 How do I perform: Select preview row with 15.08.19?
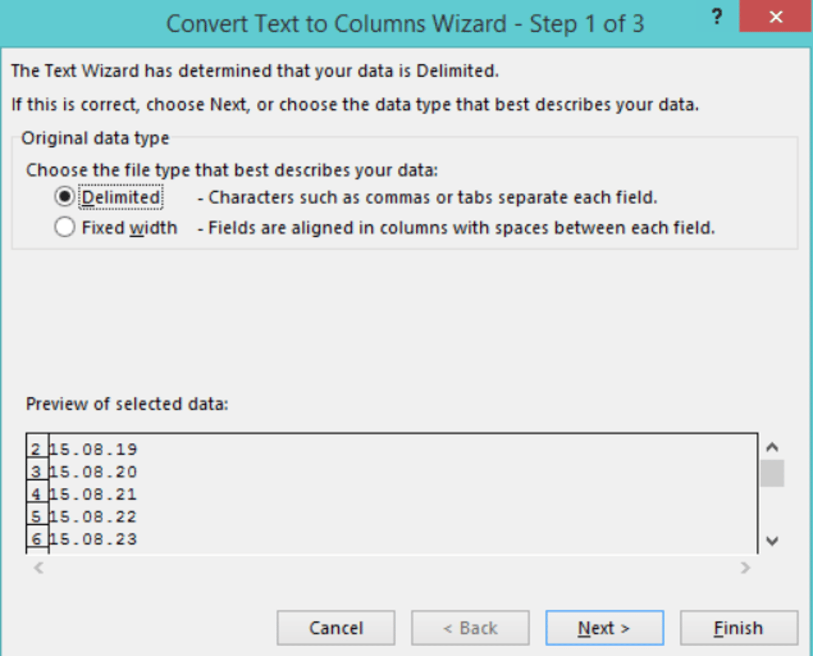tap(94, 449)
